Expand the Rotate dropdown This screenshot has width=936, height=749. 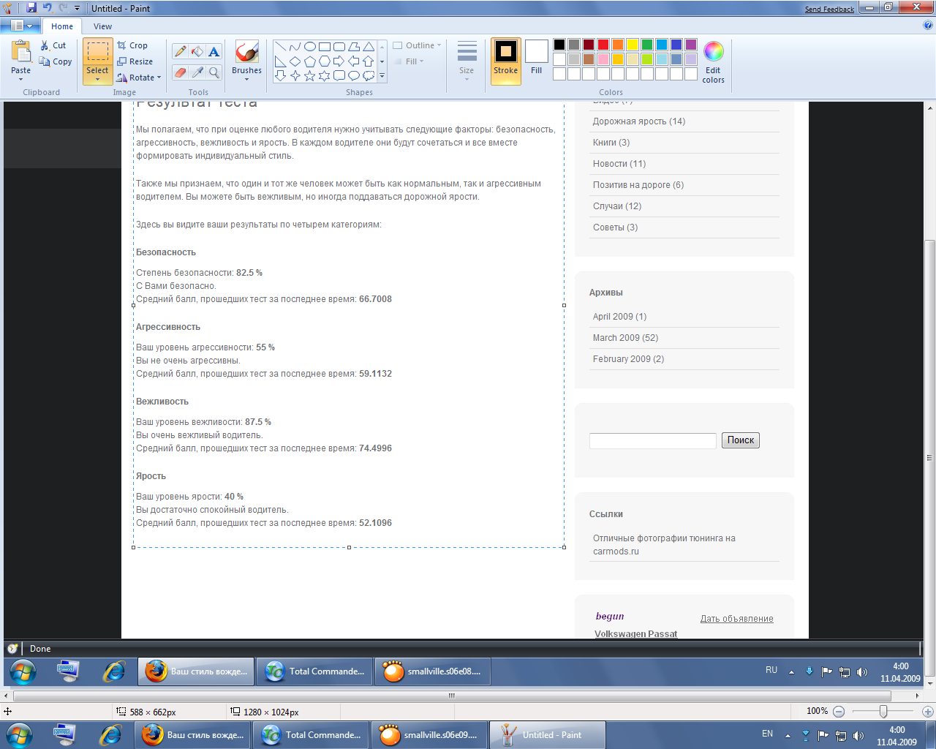tap(139, 78)
